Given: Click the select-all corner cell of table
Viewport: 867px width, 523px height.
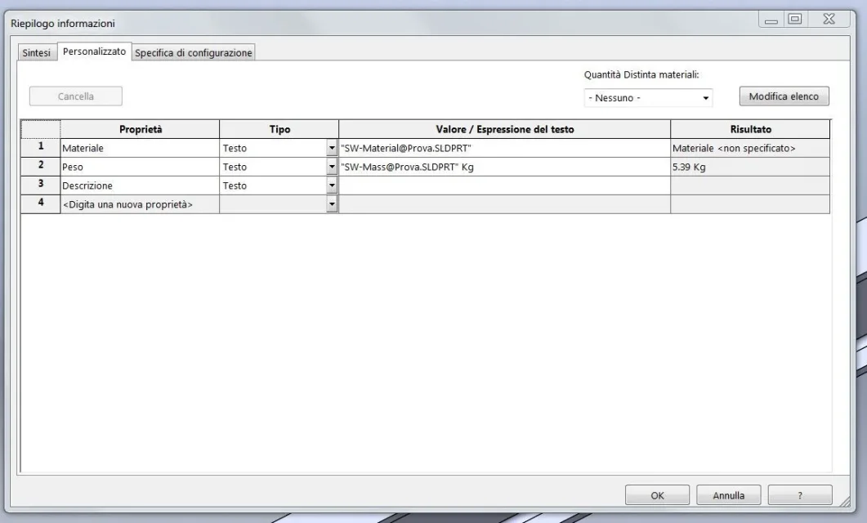Looking at the screenshot, I should (x=40, y=129).
